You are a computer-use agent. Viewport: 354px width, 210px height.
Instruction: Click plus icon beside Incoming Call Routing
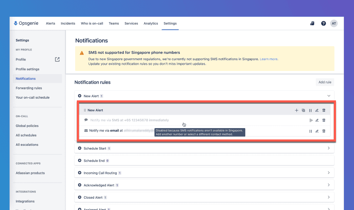coord(79,173)
